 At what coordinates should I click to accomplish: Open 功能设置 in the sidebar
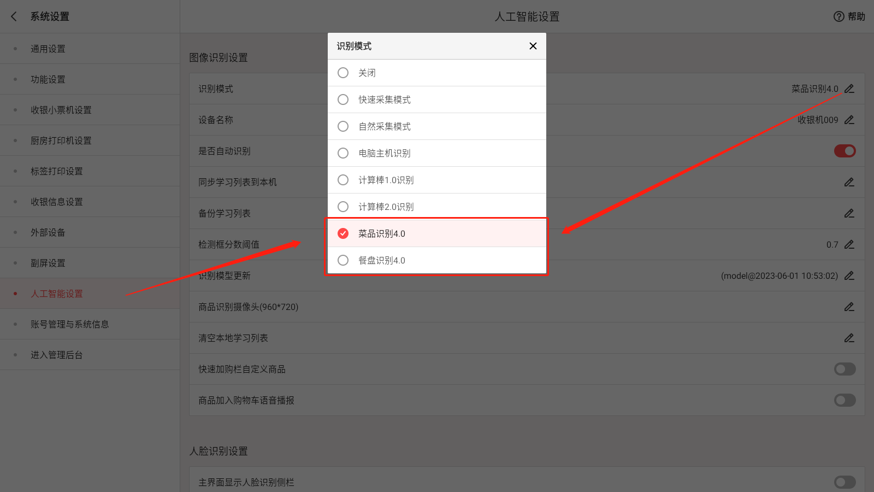90,79
